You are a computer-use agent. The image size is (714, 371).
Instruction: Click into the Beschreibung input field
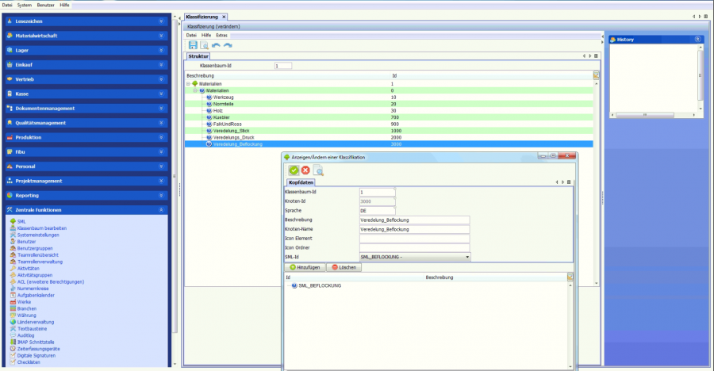[415, 220]
